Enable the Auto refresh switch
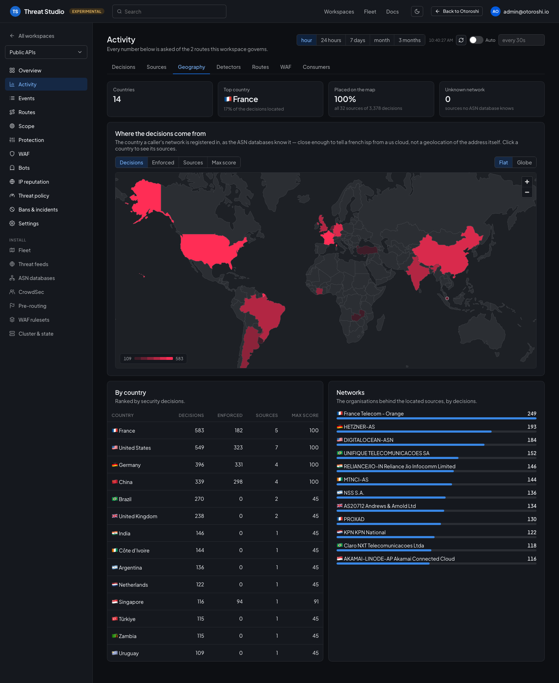The width and height of the screenshot is (559, 683). coord(476,40)
